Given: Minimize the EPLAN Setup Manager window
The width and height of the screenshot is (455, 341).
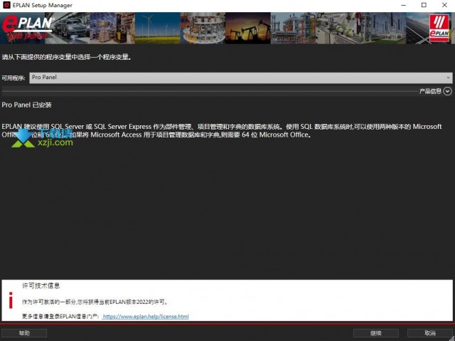Looking at the screenshot, I should 403,5.
